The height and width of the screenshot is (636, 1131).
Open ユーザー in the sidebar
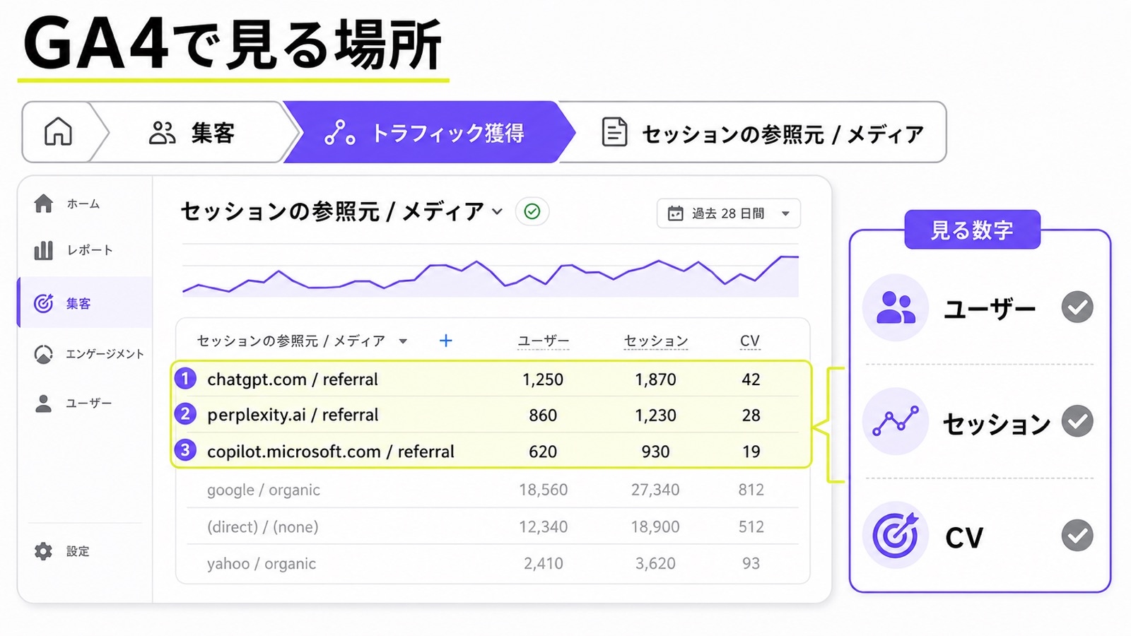pos(83,404)
